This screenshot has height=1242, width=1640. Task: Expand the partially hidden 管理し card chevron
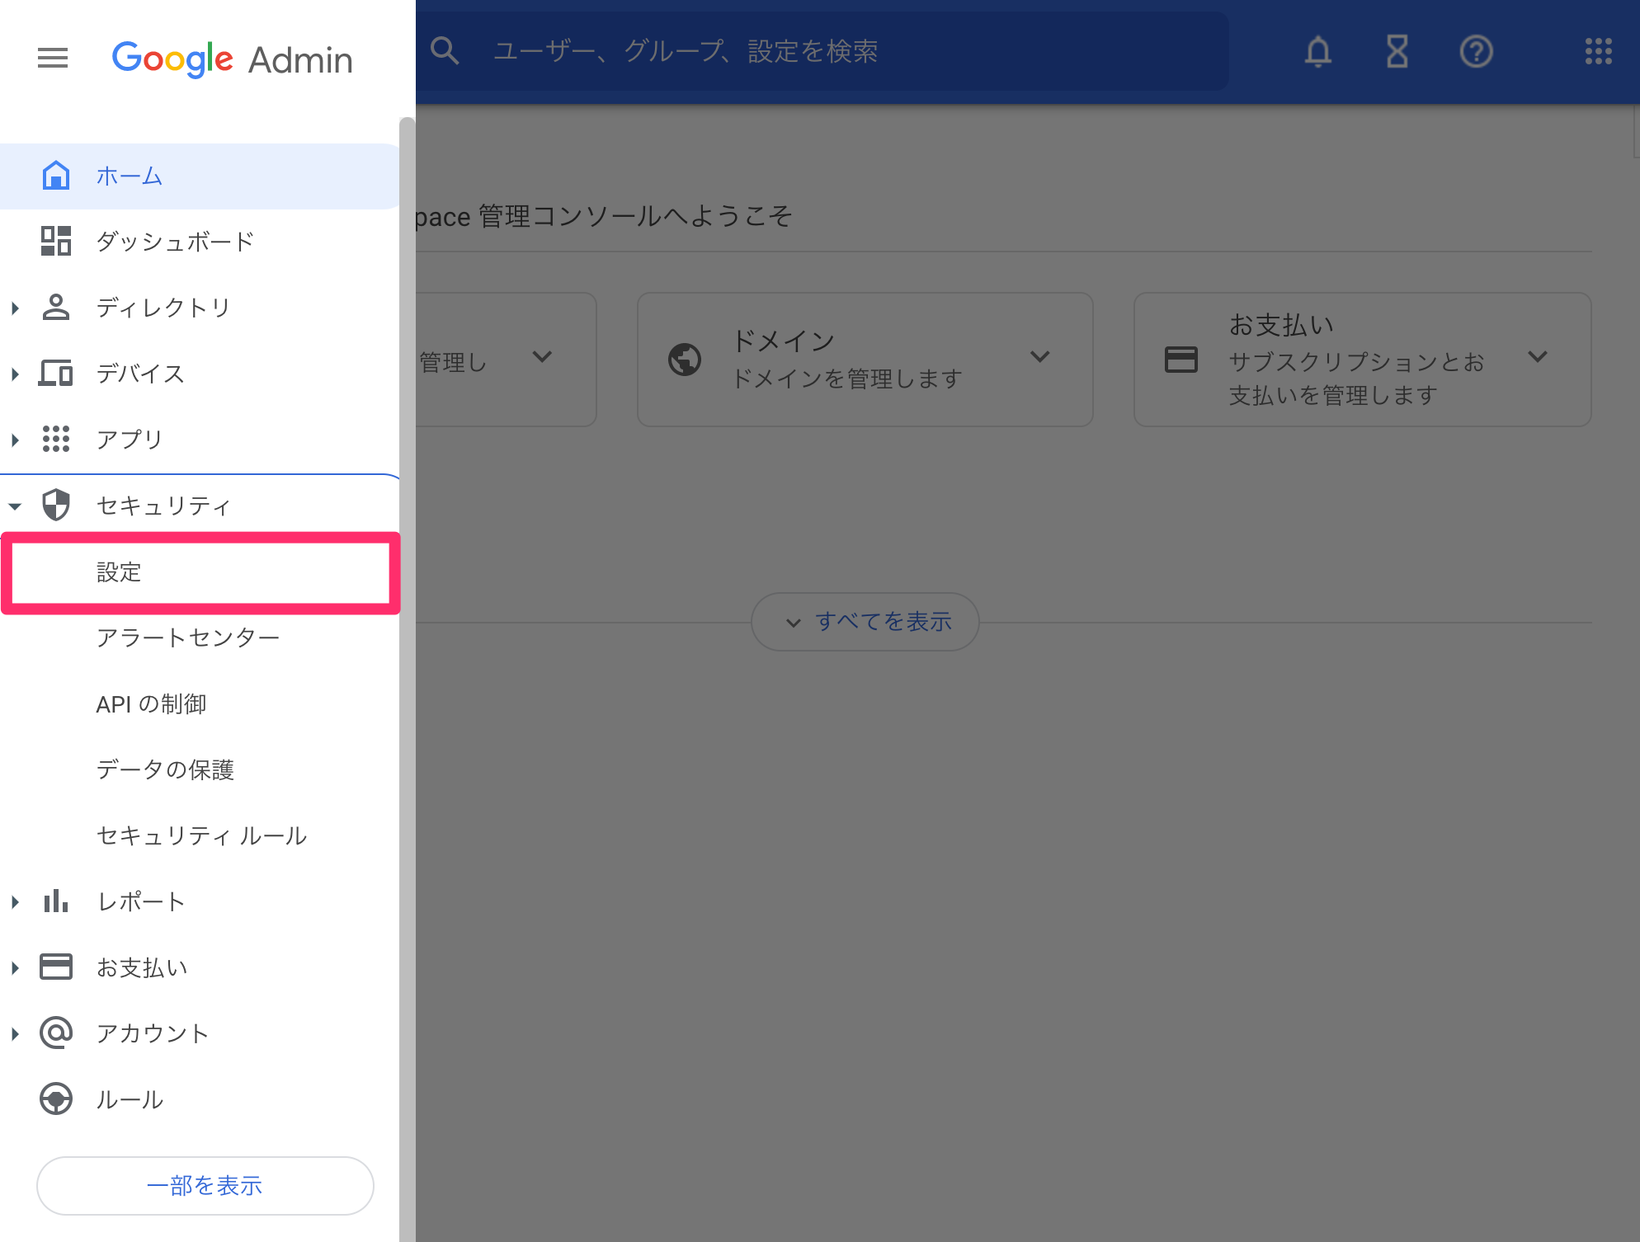(542, 357)
